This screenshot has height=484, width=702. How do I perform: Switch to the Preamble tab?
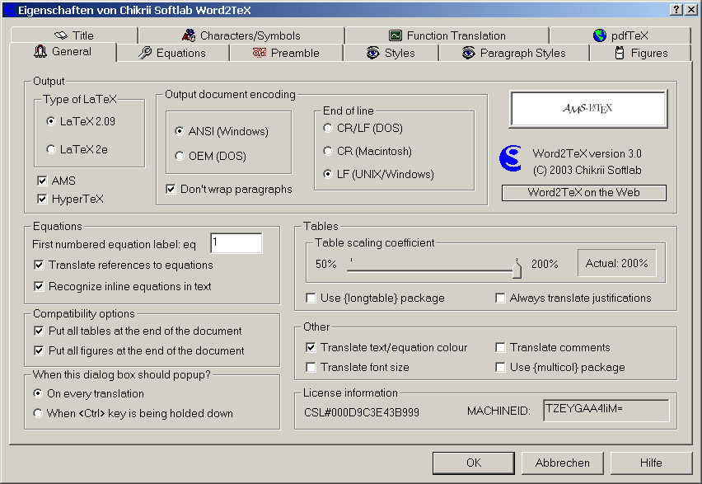pyautogui.click(x=286, y=53)
